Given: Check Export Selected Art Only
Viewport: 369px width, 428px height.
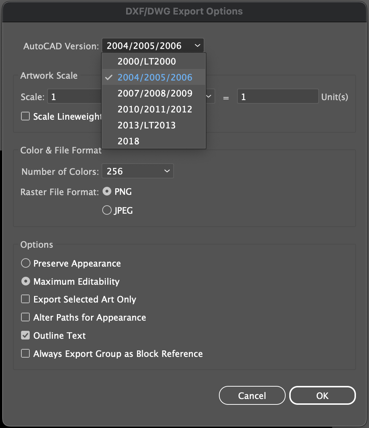Looking at the screenshot, I should pos(25,299).
